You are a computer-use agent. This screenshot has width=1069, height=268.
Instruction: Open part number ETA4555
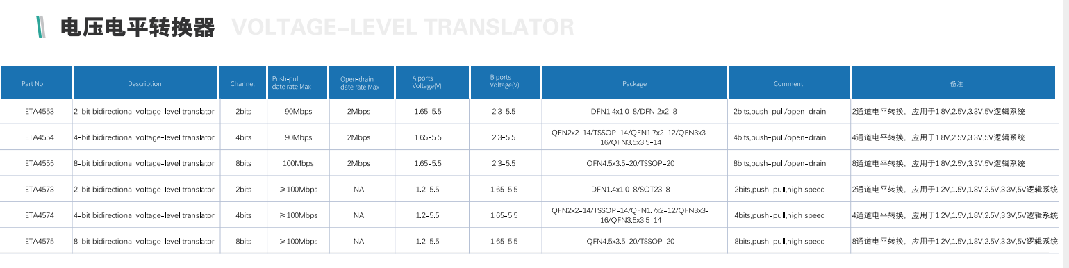coord(39,163)
